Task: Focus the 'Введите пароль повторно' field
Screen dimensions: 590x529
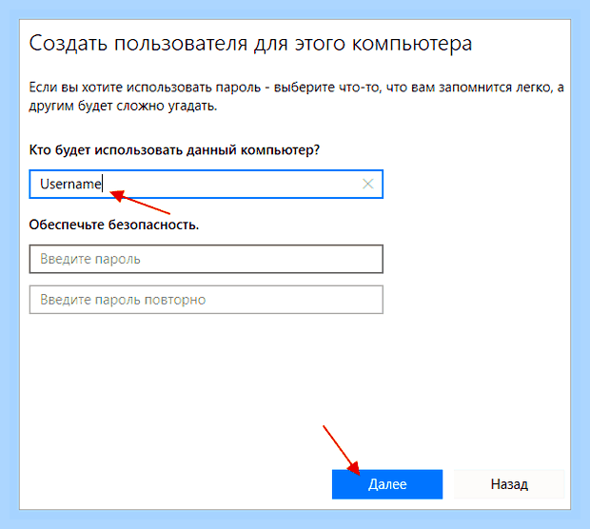Action: pos(206,300)
